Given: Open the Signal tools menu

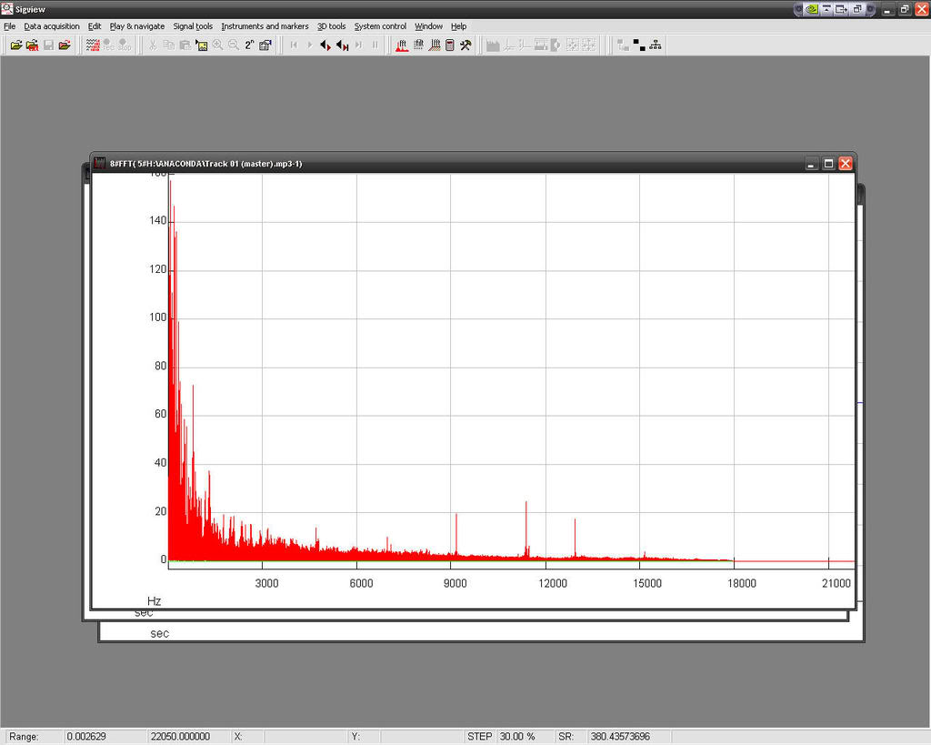Looking at the screenshot, I should [x=193, y=26].
